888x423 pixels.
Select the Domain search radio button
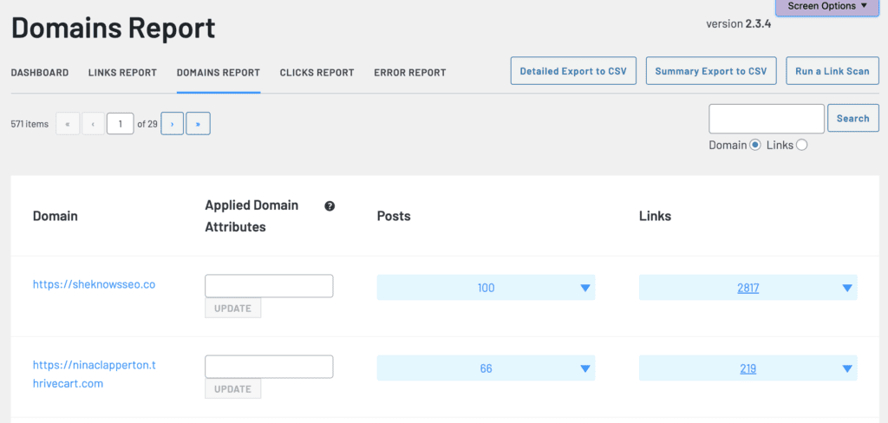point(755,145)
